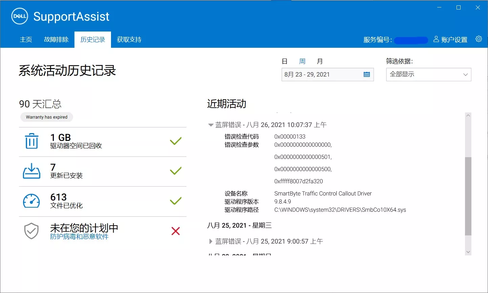Go to the 主页 tab
Image resolution: width=488 pixels, height=293 pixels.
(26, 40)
